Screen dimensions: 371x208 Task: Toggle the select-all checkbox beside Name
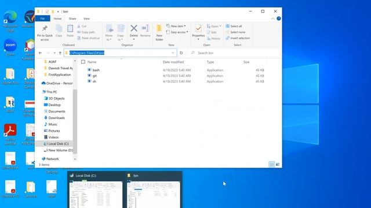pyautogui.click(x=83, y=62)
